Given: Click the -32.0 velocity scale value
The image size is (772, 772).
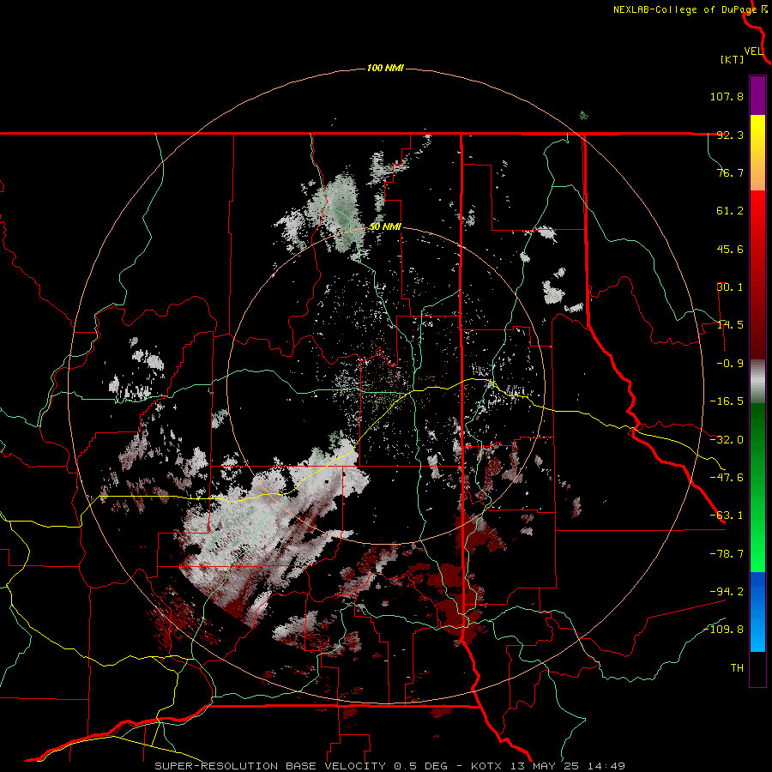Looking at the screenshot, I should coord(727,440).
